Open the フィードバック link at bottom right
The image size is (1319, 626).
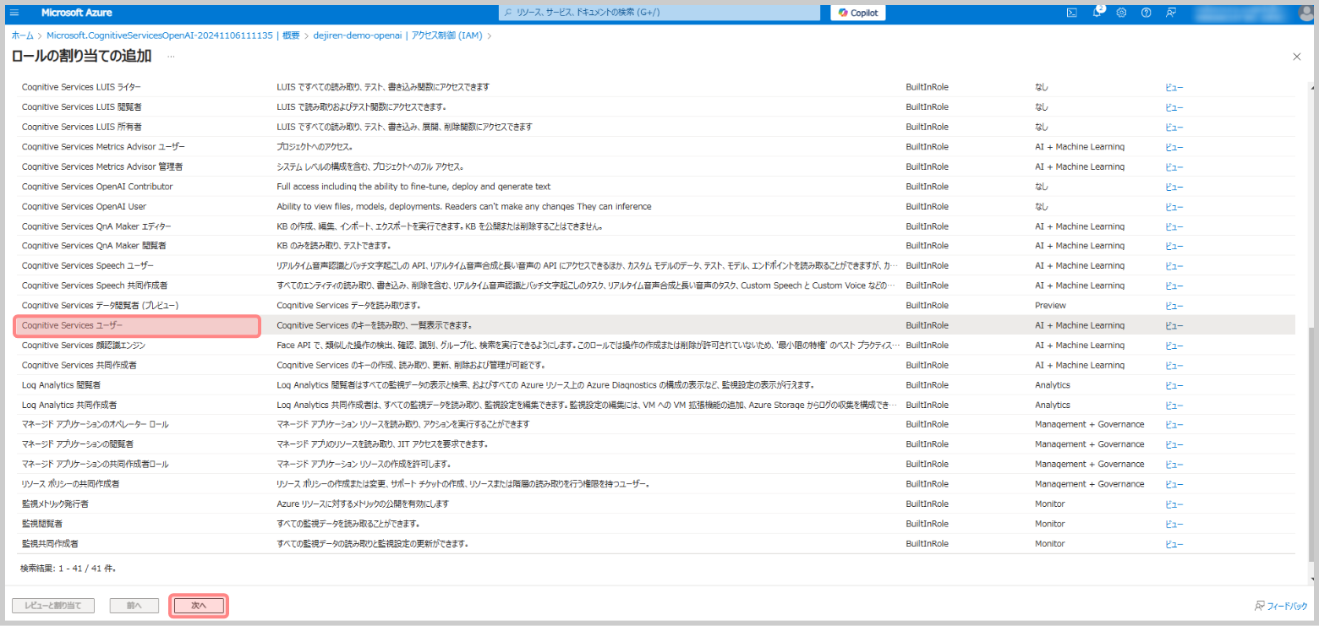pyautogui.click(x=1281, y=606)
